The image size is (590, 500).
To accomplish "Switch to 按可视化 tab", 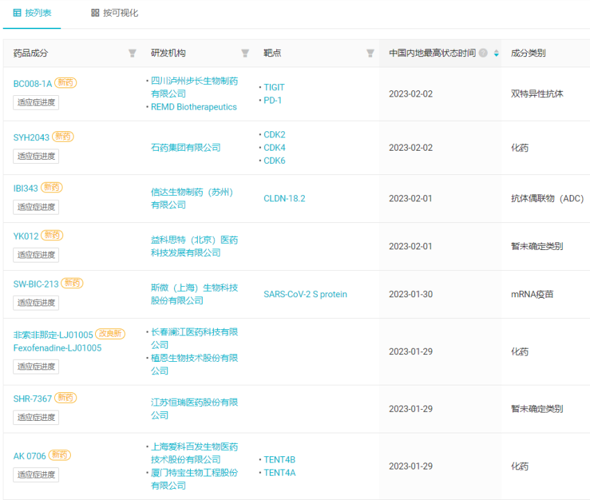I will point(115,13).
